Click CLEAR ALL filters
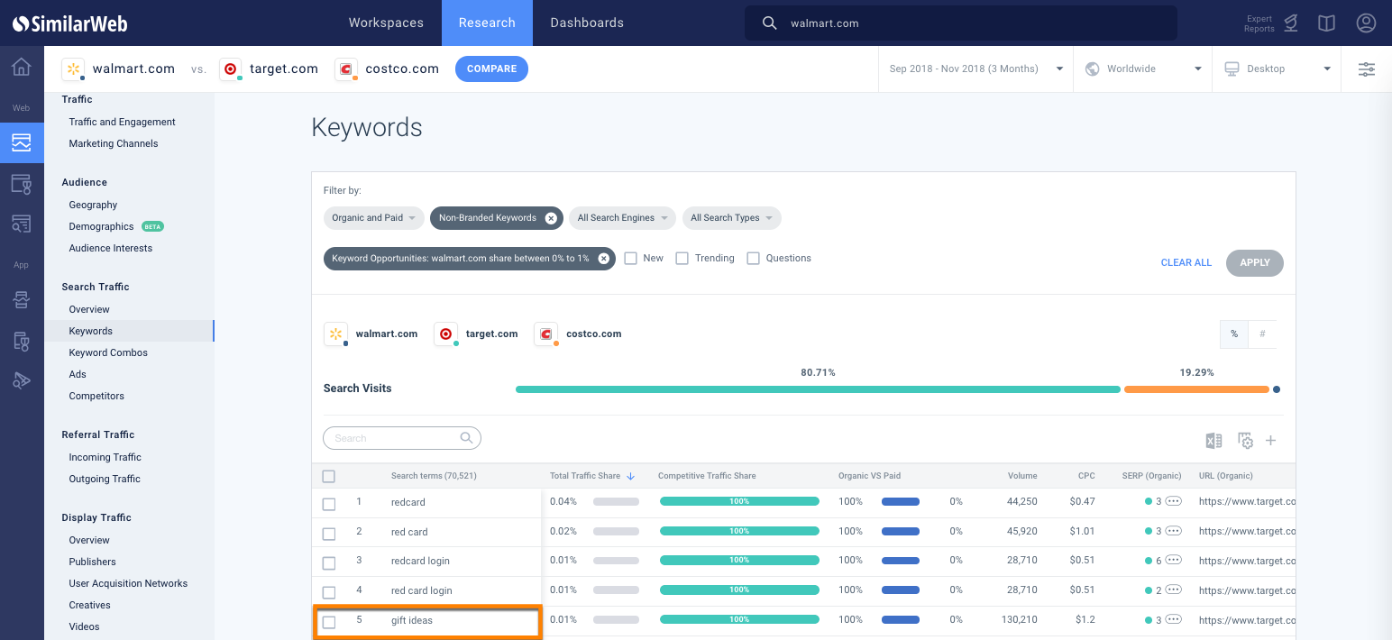 1186,262
